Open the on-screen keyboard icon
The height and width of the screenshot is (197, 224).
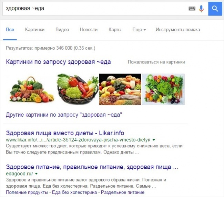pyautogui.click(x=192, y=9)
